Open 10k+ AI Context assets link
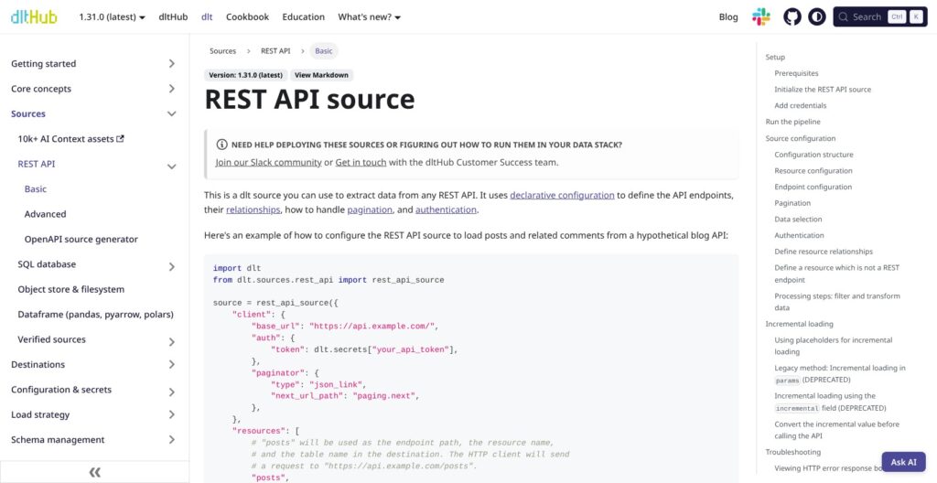The height and width of the screenshot is (483, 937). tap(70, 139)
